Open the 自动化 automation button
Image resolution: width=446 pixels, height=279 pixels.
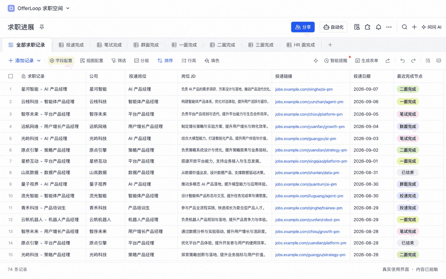pos(334,27)
